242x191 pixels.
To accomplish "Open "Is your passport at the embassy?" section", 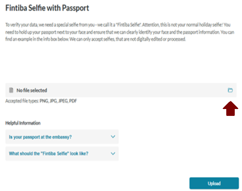I will [40, 137].
